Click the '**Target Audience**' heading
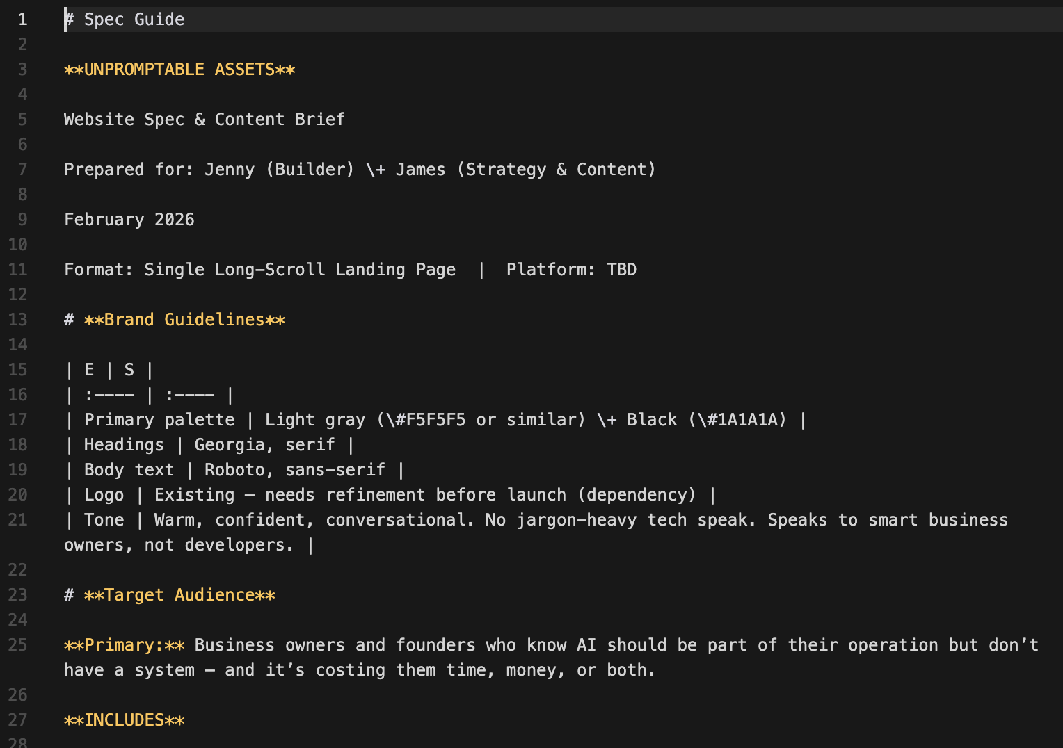The width and height of the screenshot is (1063, 748). click(x=179, y=595)
